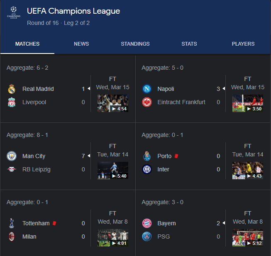Go to the Players tab
This screenshot has width=271, height=256.
click(243, 44)
